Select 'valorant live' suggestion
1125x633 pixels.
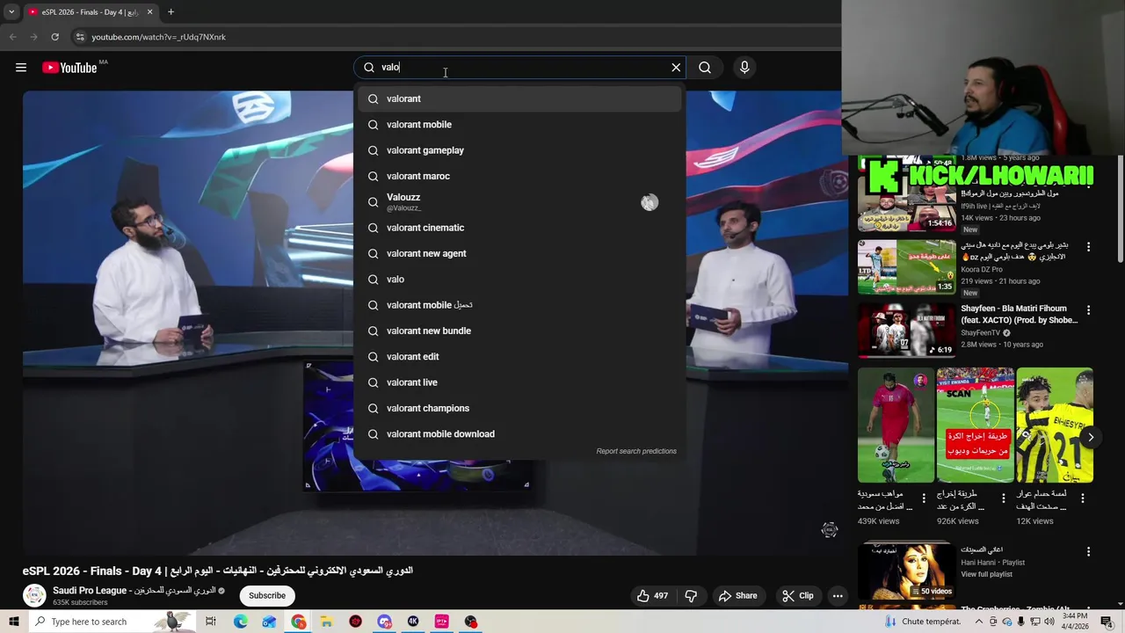click(519, 382)
